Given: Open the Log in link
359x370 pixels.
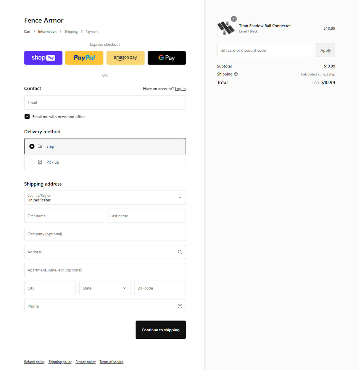Looking at the screenshot, I should [x=180, y=89].
